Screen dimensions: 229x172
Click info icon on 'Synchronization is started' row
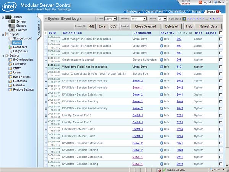(x=162, y=60)
